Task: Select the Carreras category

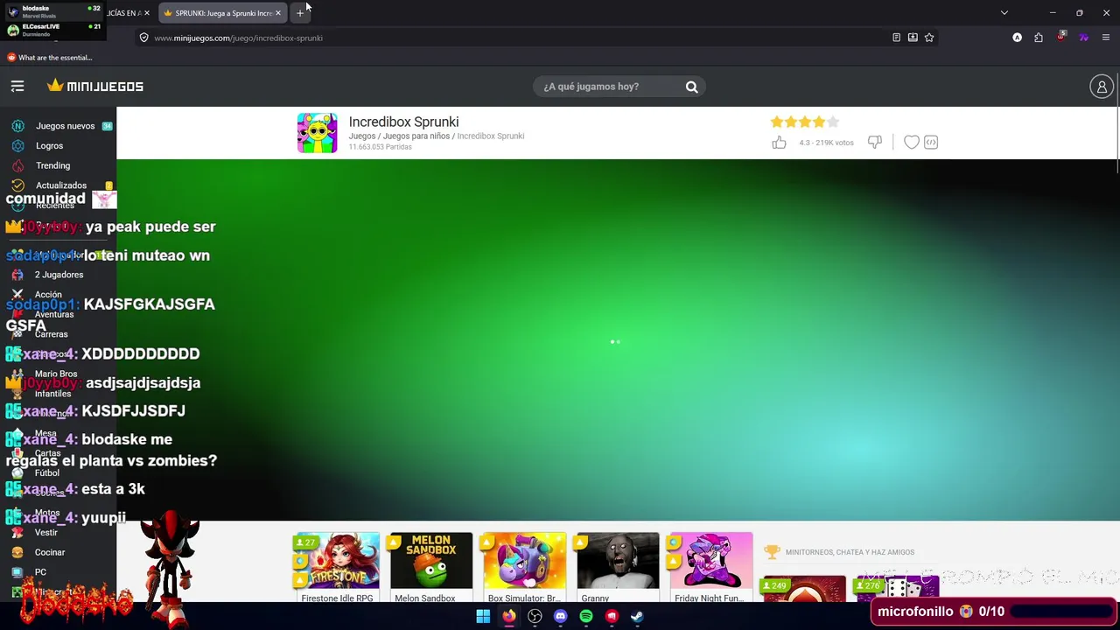Action: coord(51,334)
